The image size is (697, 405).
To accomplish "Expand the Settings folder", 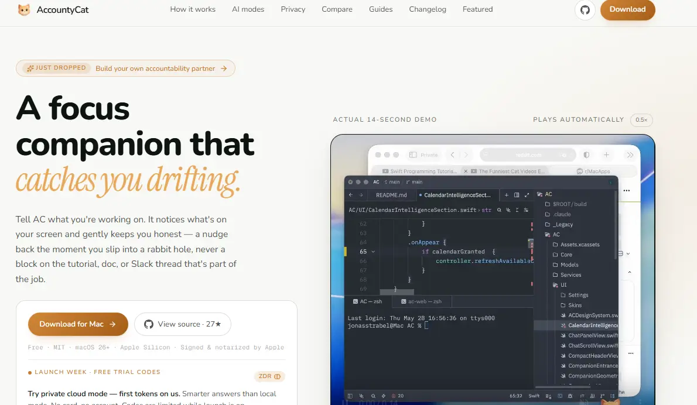I will (x=575, y=295).
